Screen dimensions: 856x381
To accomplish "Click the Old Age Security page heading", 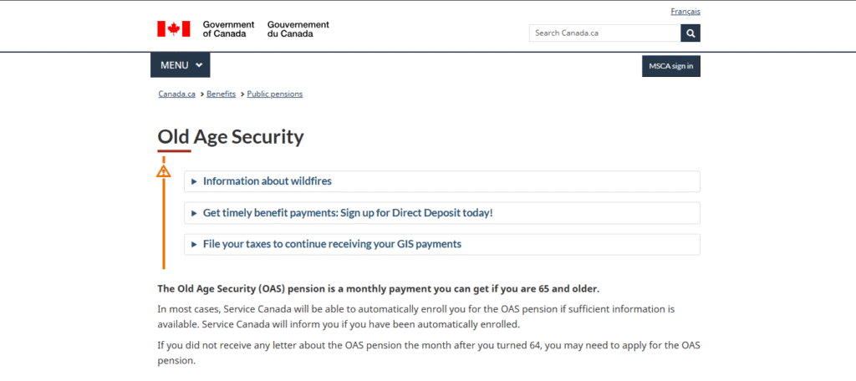I will click(x=231, y=137).
